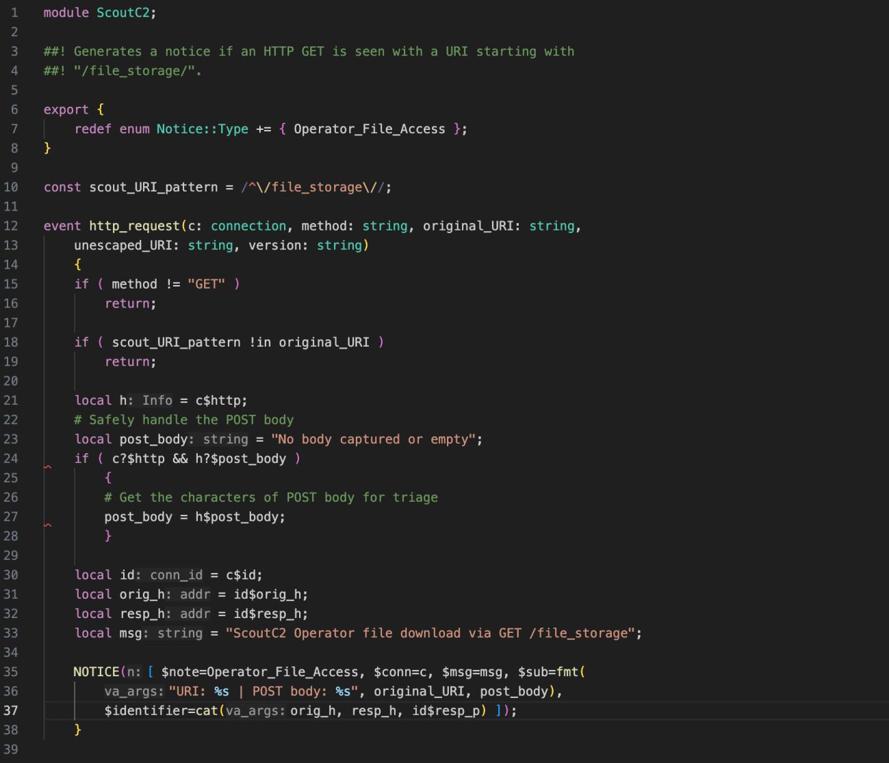The width and height of the screenshot is (889, 763).
Task: Click the closing brace on line 8
Action: (x=47, y=148)
